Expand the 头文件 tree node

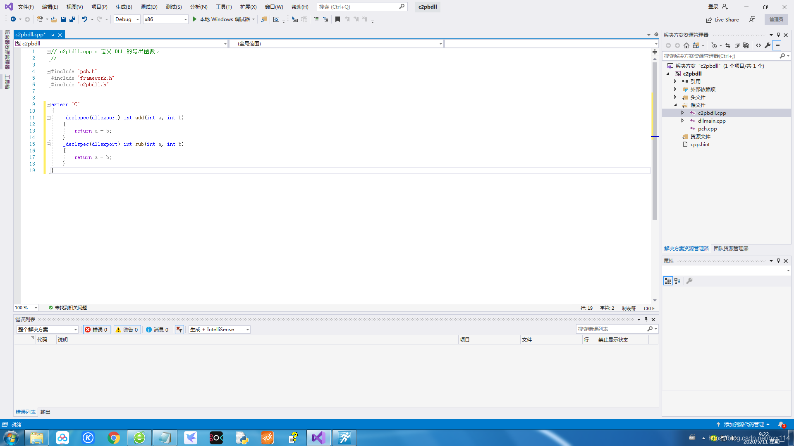pyautogui.click(x=676, y=97)
